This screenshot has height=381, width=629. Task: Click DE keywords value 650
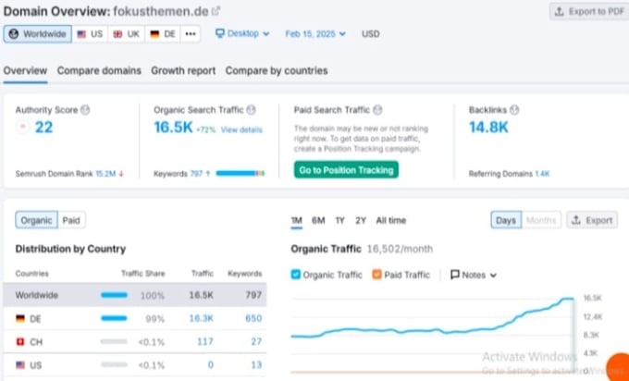(x=253, y=318)
